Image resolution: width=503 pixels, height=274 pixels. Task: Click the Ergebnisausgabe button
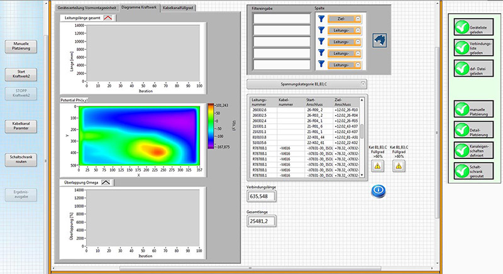pyautogui.click(x=21, y=195)
